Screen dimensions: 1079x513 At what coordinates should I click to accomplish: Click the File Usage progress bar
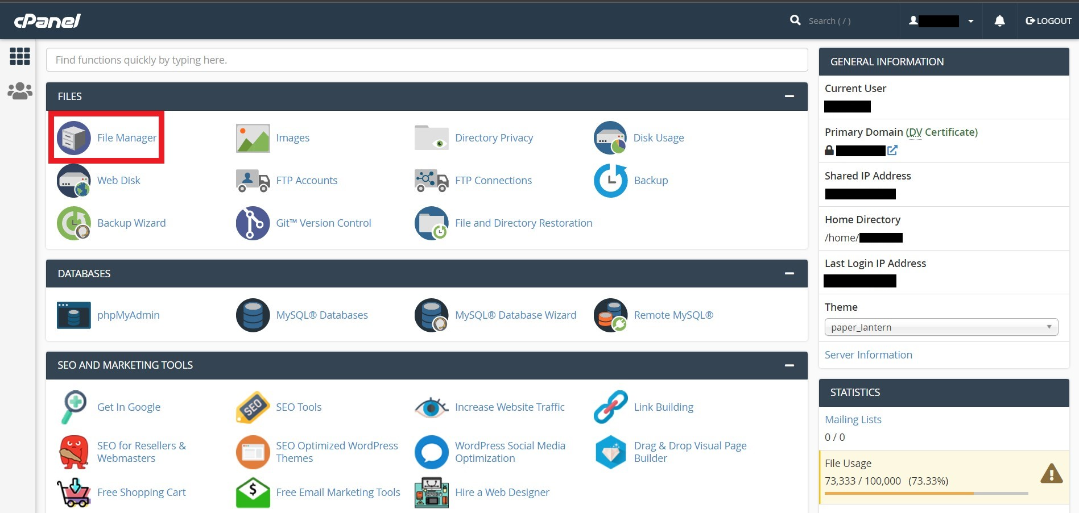[926, 494]
